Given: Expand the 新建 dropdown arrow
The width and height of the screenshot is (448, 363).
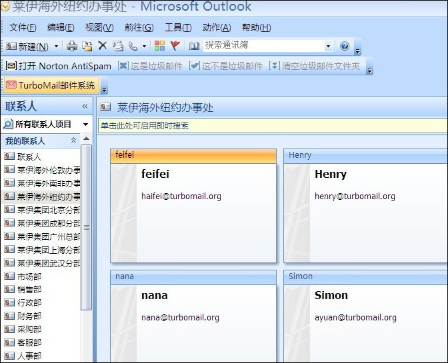Looking at the screenshot, I should click(56, 46).
